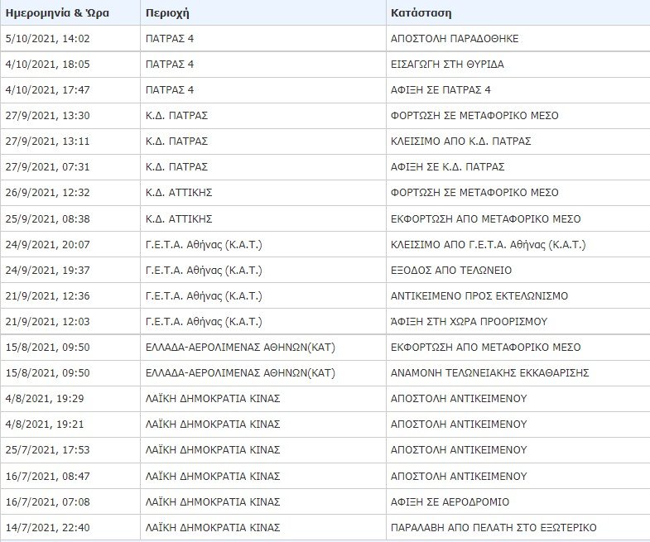Select the date '4/10/2021, 18:05'
Screen dimensions: 650x542
coord(48,65)
